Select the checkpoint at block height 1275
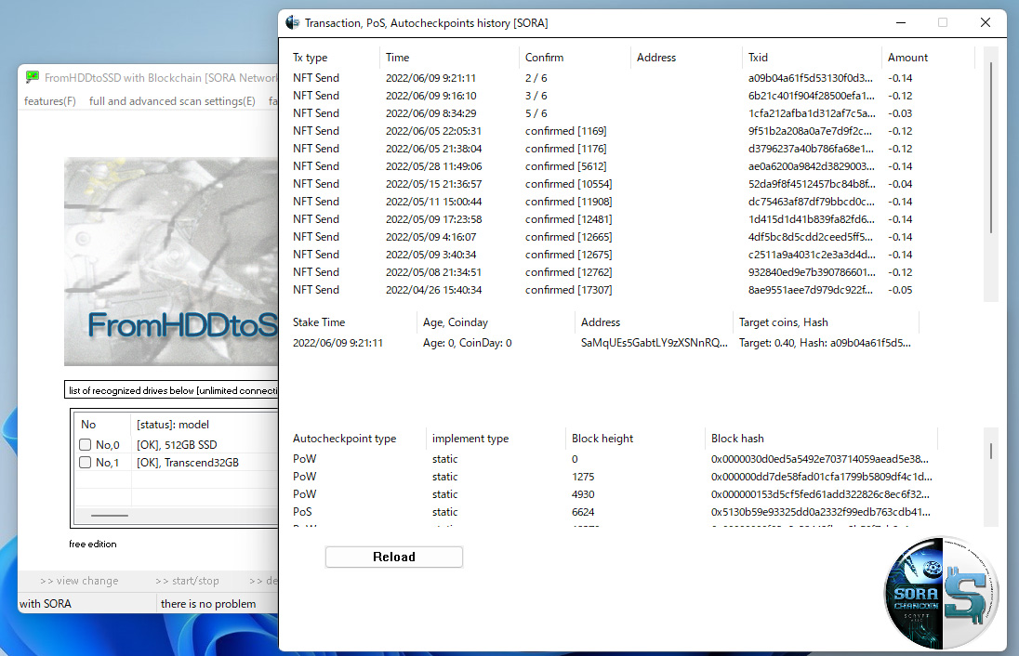The height and width of the screenshot is (656, 1019). 612,477
